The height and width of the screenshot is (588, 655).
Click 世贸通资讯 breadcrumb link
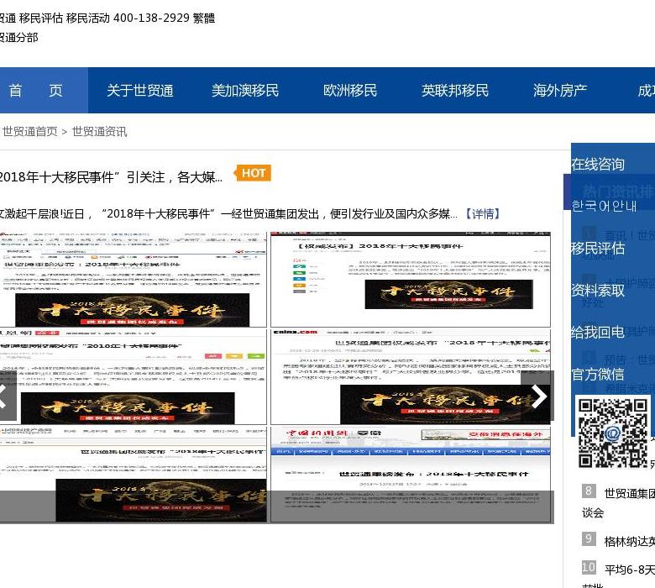pos(99,132)
